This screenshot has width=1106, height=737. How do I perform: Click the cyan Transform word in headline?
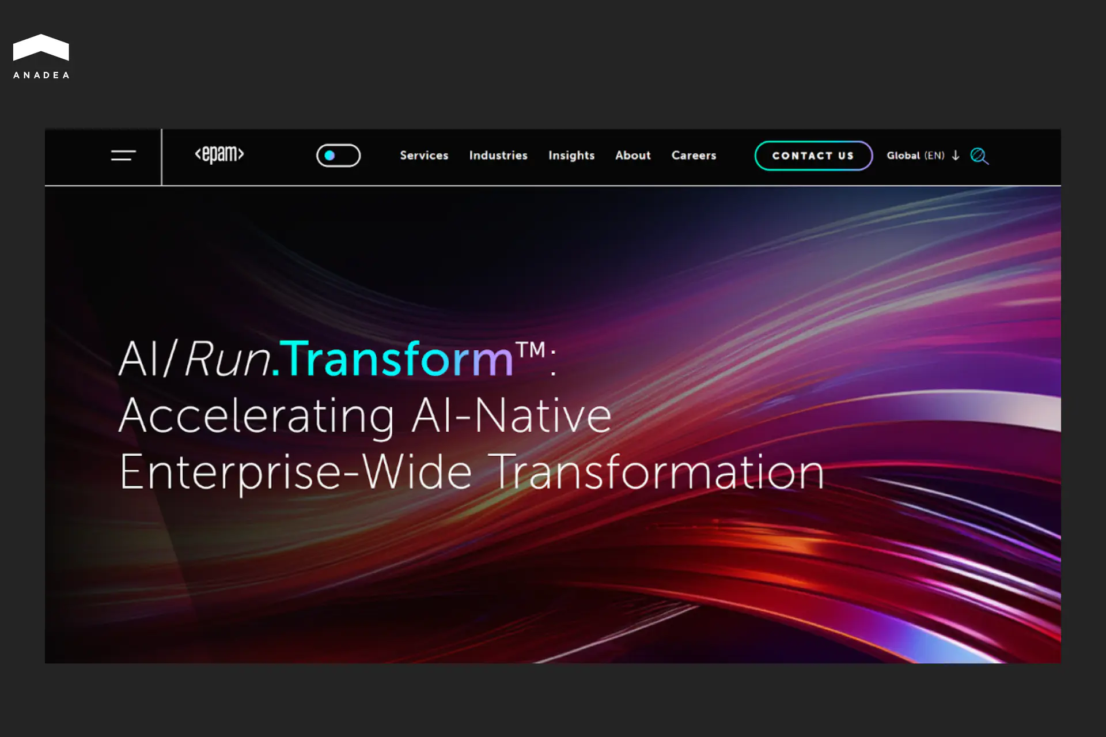397,359
